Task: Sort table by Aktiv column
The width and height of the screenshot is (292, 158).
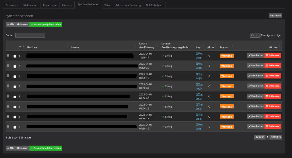Action: [210, 48]
